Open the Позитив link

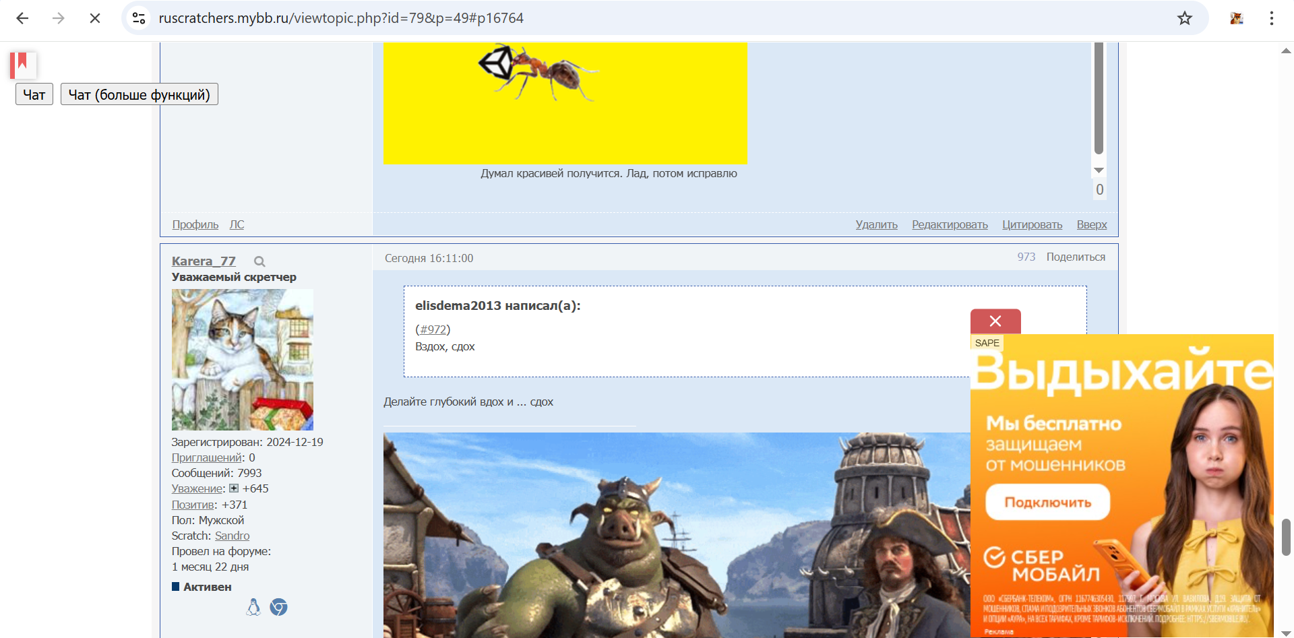coord(193,505)
